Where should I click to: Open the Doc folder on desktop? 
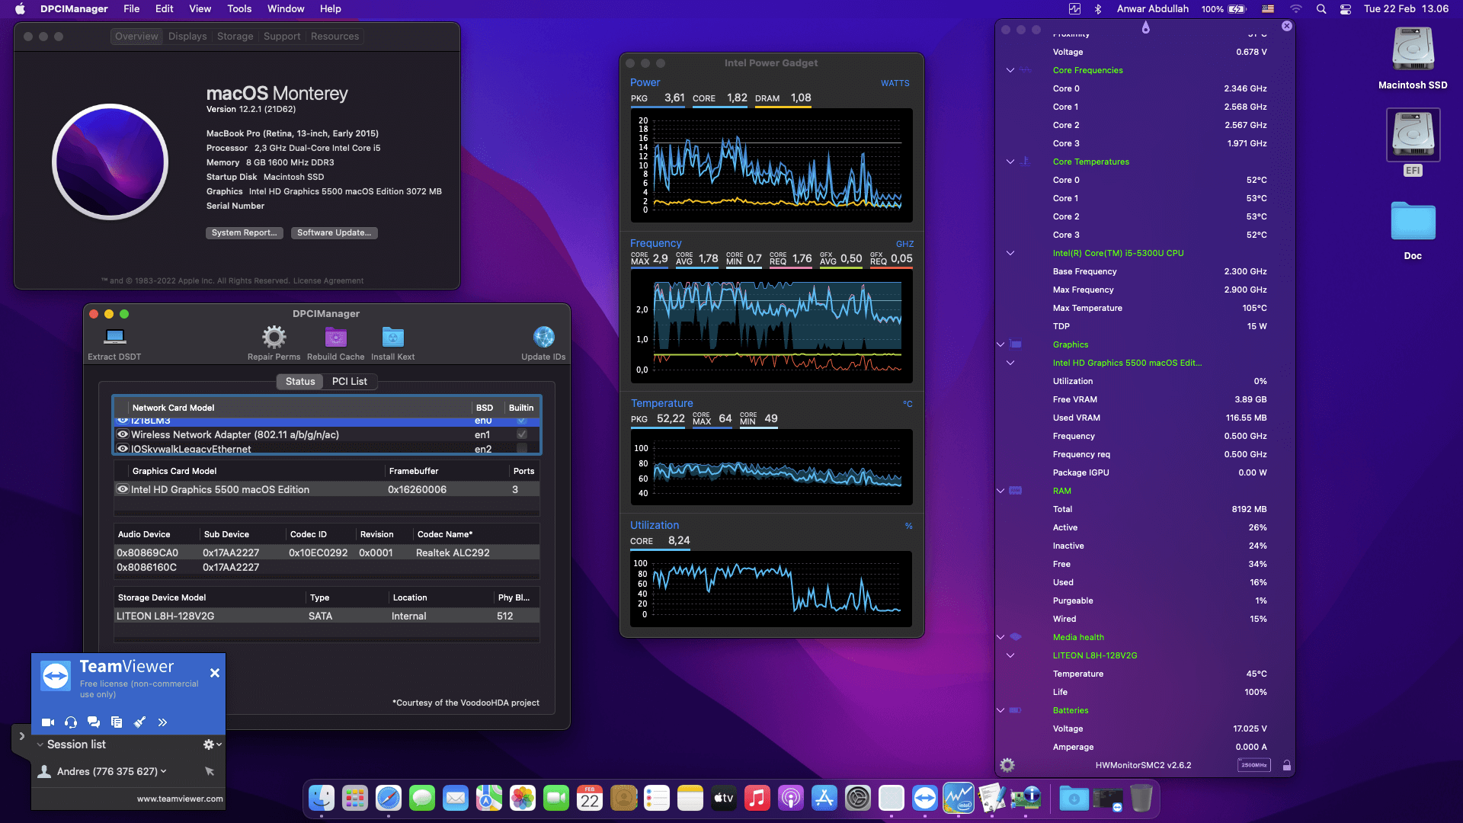(x=1413, y=222)
